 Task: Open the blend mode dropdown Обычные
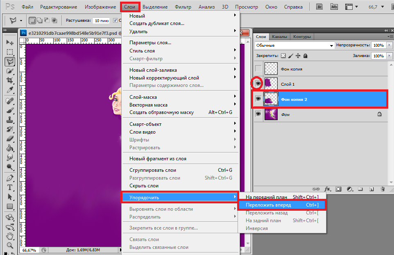tap(294, 45)
